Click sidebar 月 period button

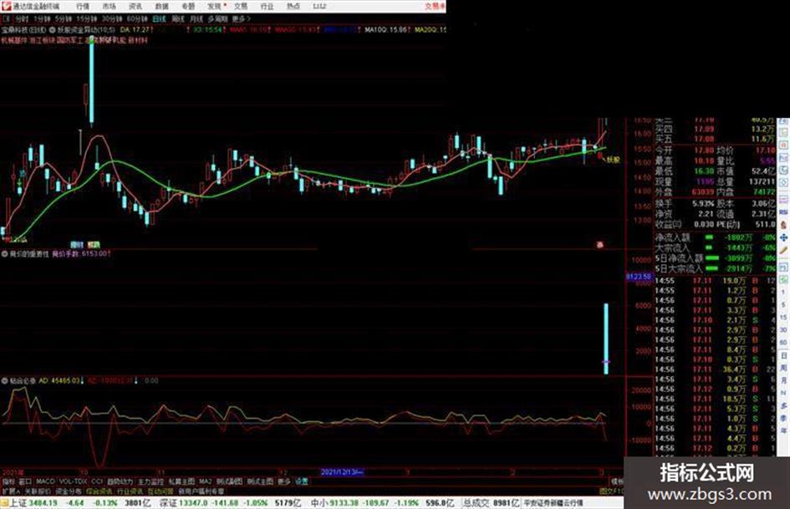point(783,380)
